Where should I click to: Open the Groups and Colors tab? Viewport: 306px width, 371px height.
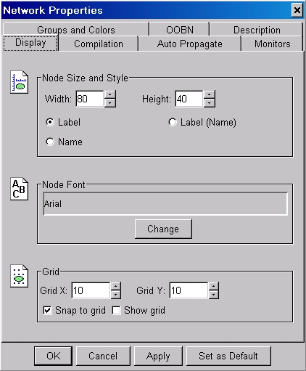tap(76, 30)
